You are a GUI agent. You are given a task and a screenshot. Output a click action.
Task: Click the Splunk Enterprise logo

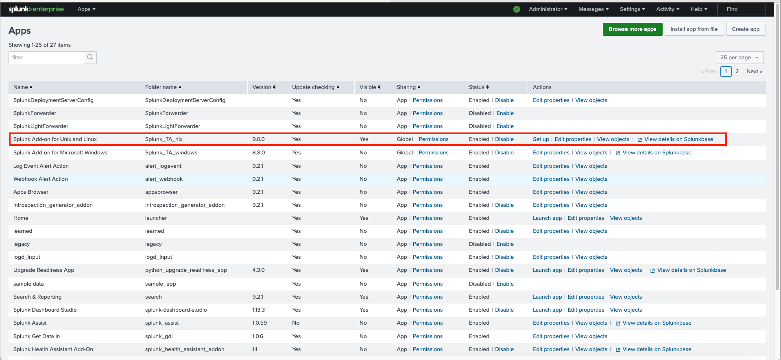[36, 9]
